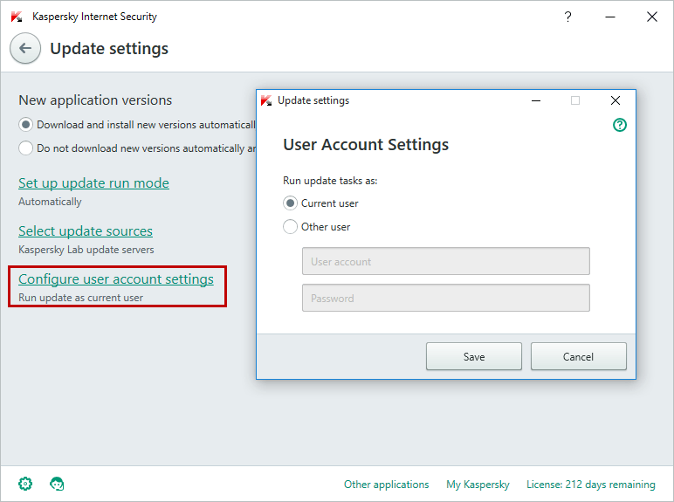Open support via the headset agent icon
The image size is (674, 502).
[57, 484]
